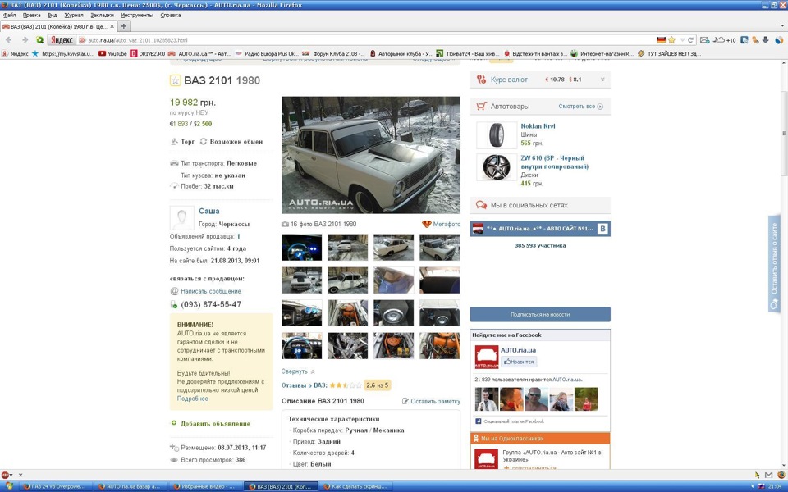Go back with the browser Back arrow

click(8, 39)
